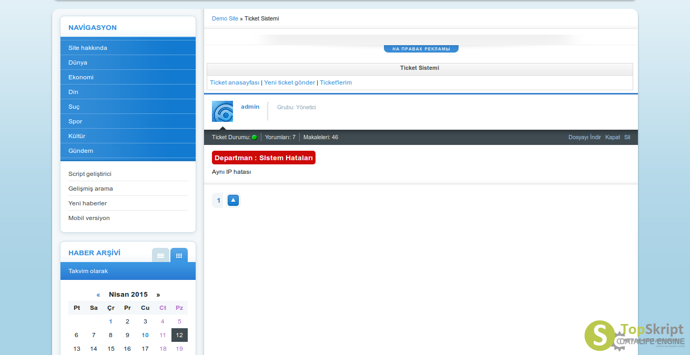Open Ekonomi category
The width and height of the screenshot is (690, 355).
coord(128,77)
